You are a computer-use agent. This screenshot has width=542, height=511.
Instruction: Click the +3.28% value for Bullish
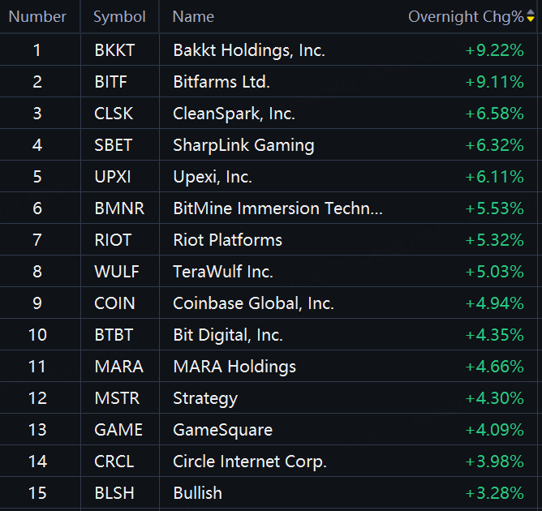tap(494, 493)
